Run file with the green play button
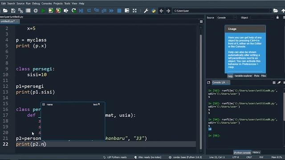The image size is (285, 160). (x=43, y=11)
